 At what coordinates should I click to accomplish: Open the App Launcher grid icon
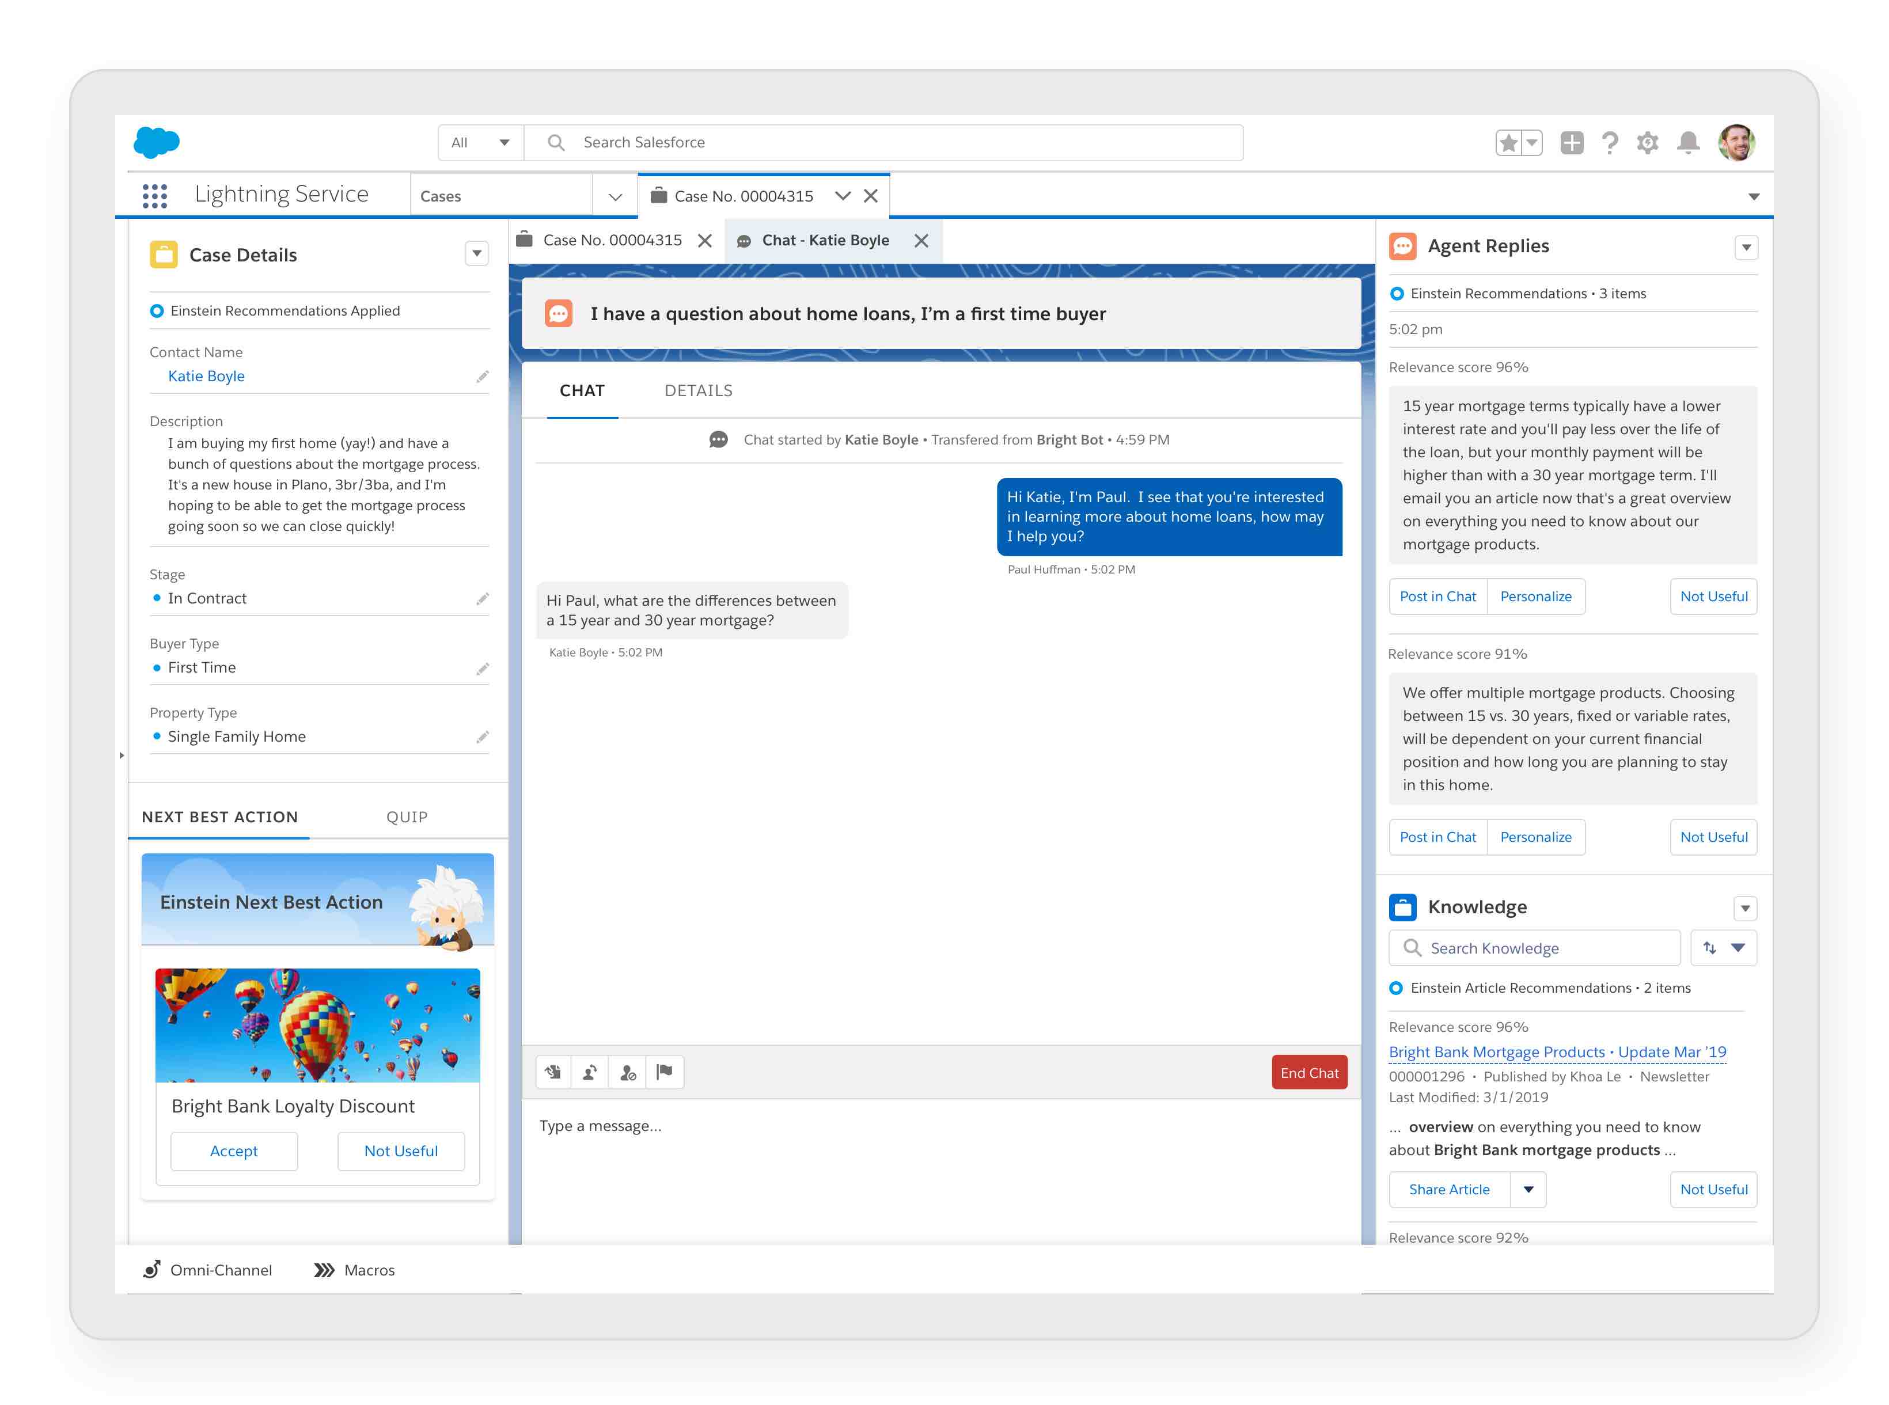click(x=154, y=196)
